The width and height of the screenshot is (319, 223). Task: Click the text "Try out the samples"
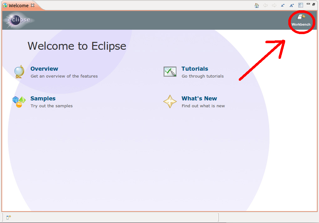[x=51, y=106]
